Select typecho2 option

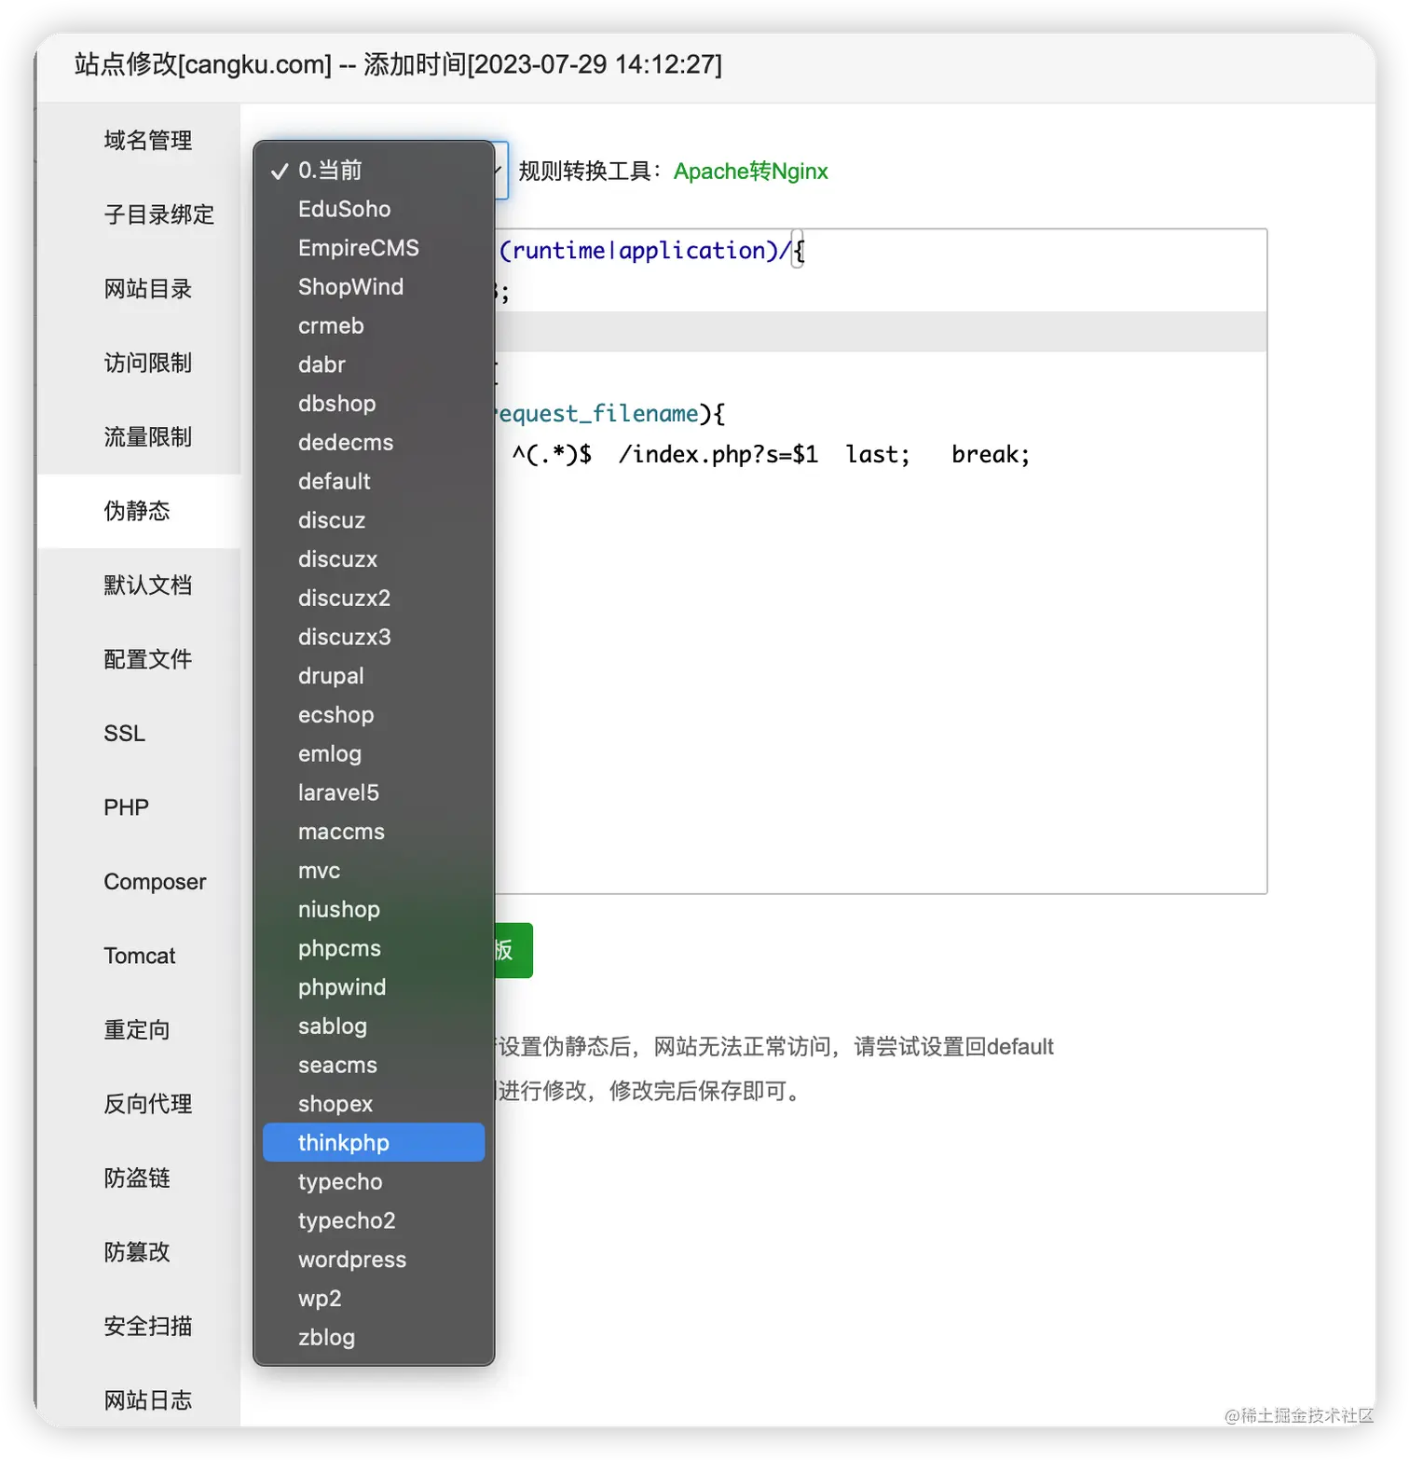pos(374,1220)
